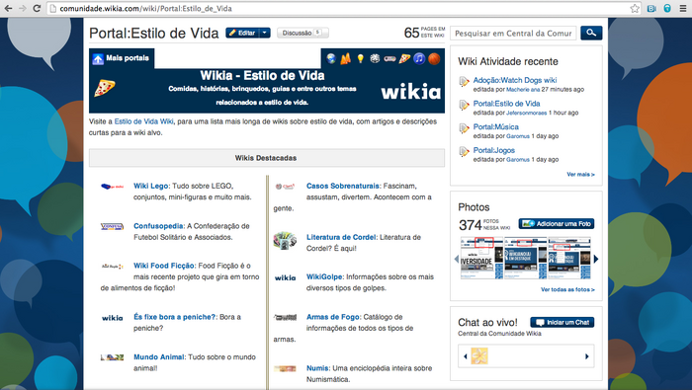Click the magnifying glass search button
The width and height of the screenshot is (692, 390).
point(591,33)
